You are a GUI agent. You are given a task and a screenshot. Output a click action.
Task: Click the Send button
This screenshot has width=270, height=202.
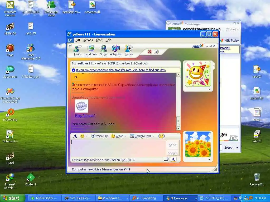point(172,145)
